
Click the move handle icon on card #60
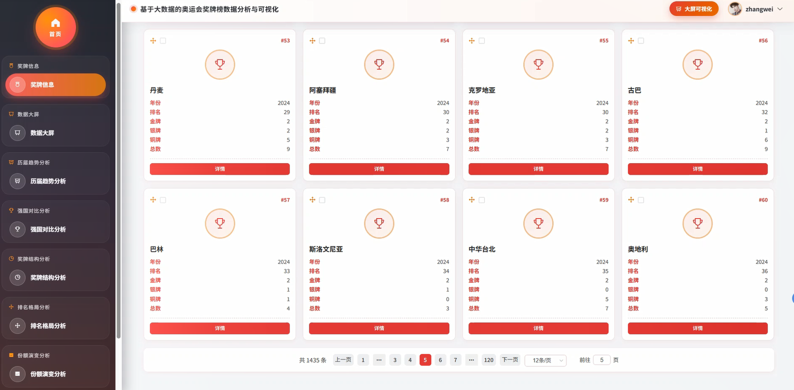[631, 200]
